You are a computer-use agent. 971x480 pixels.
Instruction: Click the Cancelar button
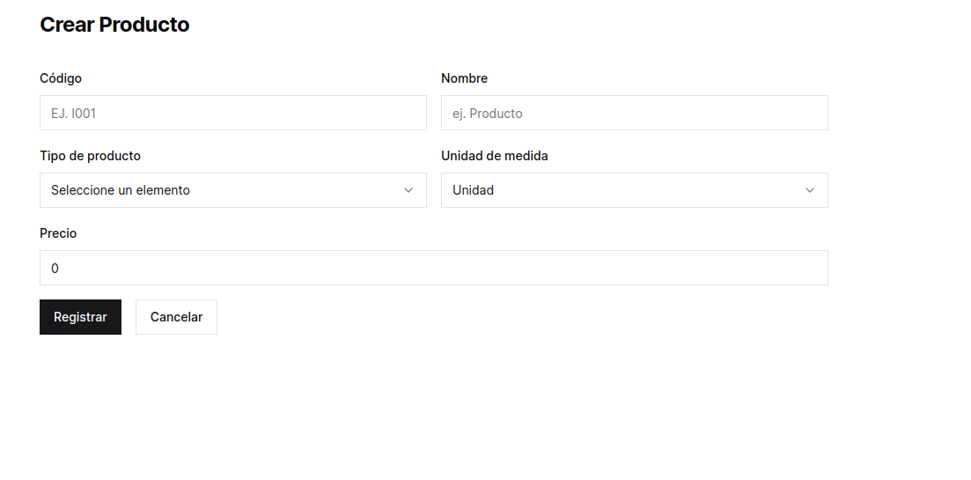[x=176, y=317]
